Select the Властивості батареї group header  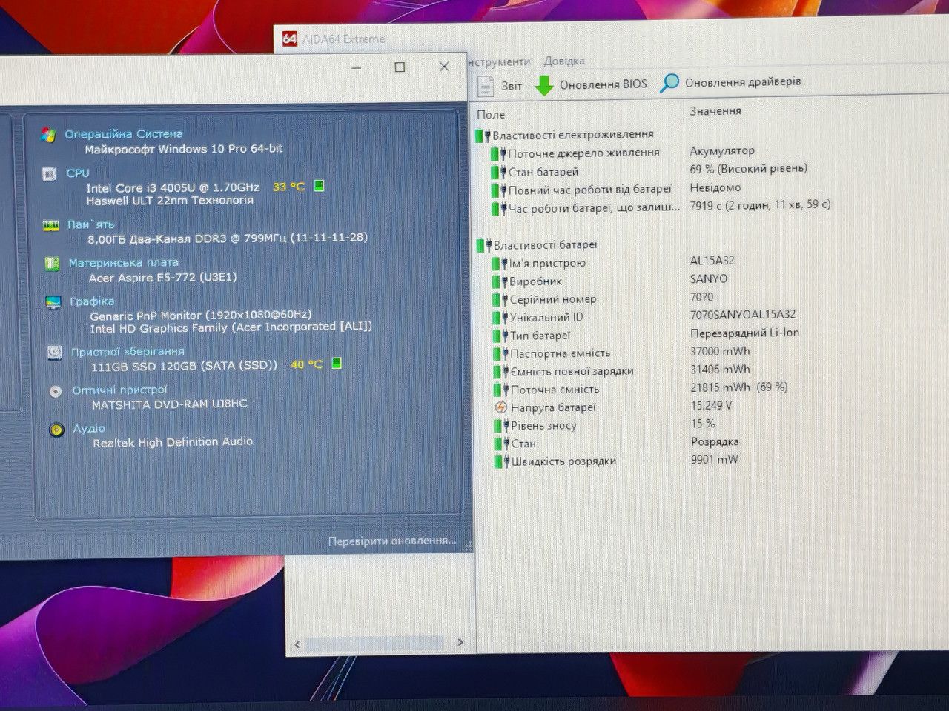tap(545, 245)
